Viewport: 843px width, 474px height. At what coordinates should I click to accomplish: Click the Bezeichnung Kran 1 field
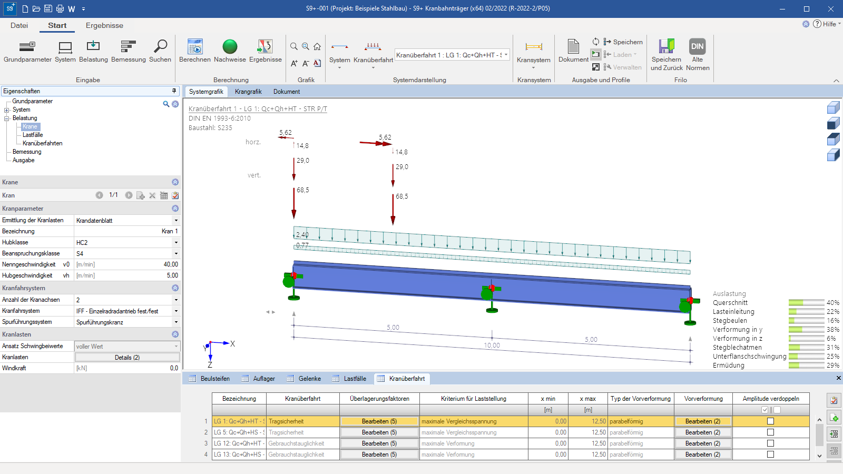(127, 231)
